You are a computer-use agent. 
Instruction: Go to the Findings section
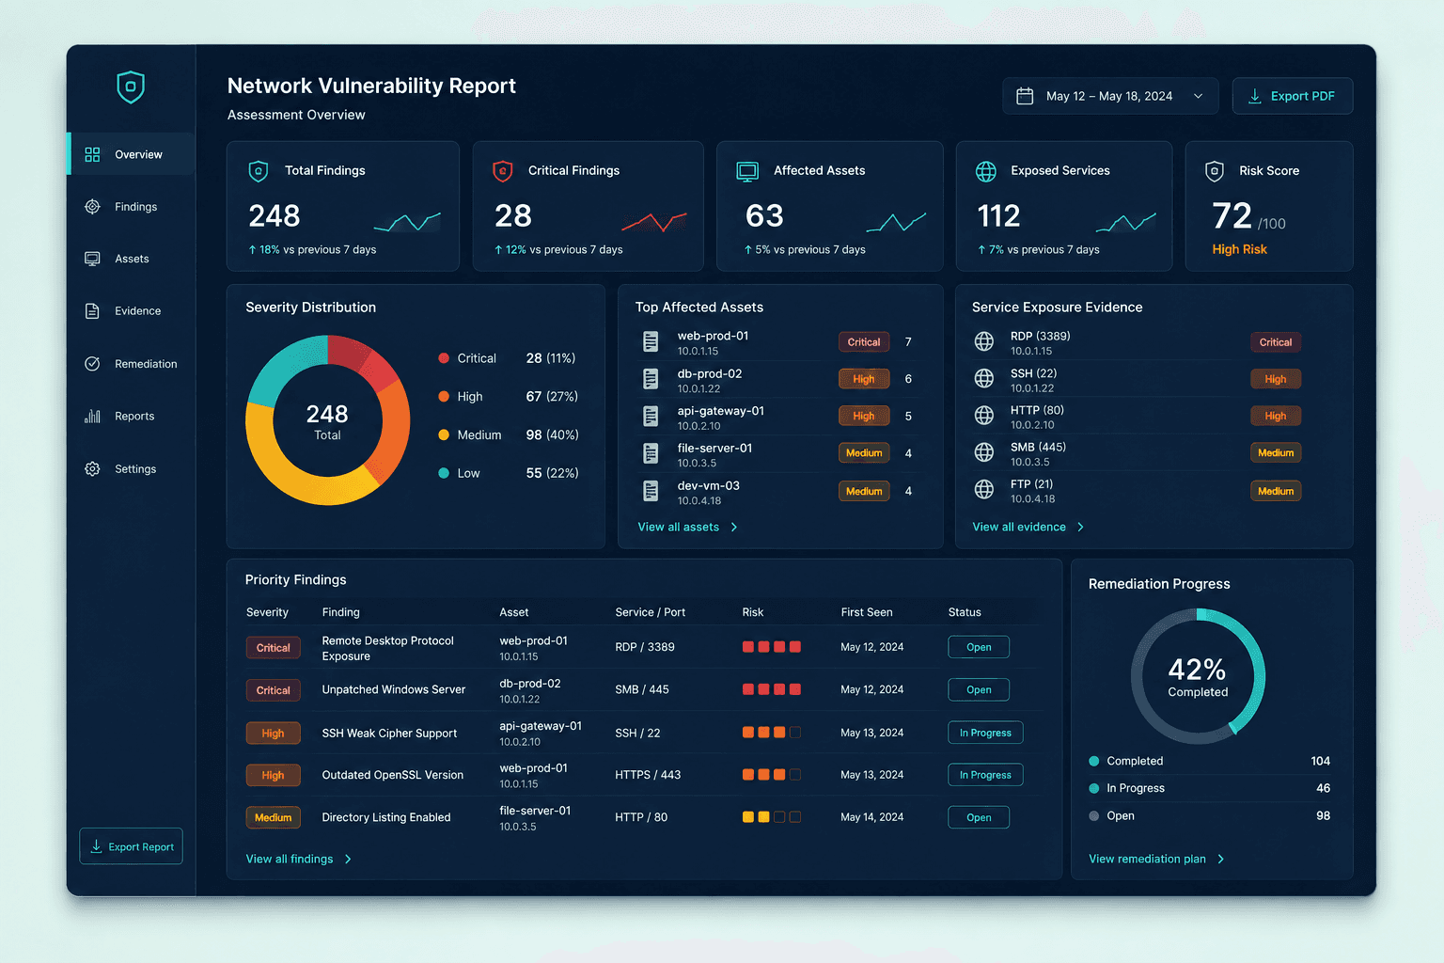tap(132, 207)
